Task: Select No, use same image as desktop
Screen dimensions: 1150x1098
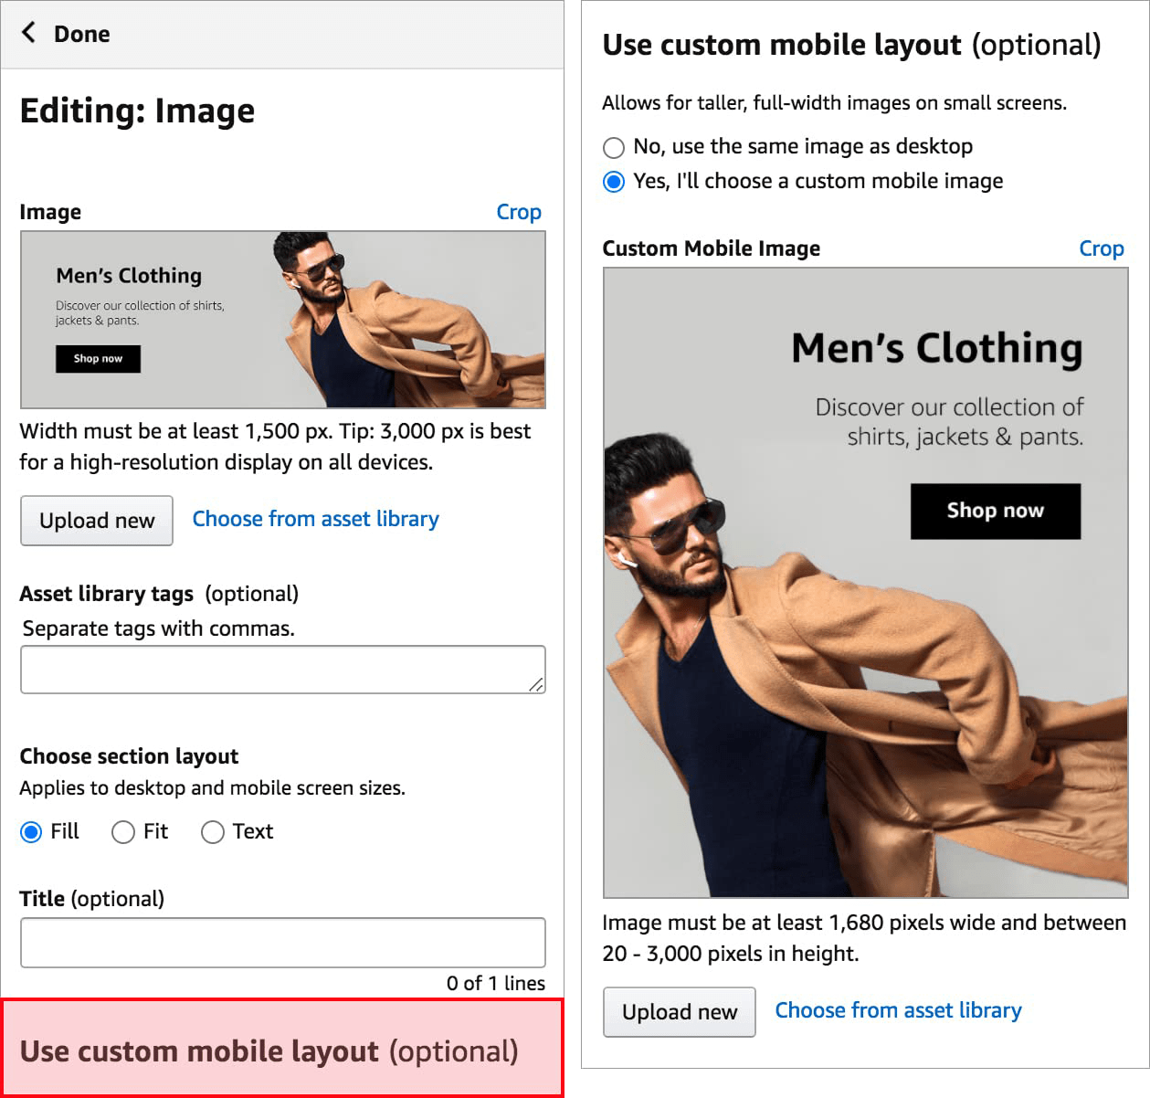Action: (614, 147)
